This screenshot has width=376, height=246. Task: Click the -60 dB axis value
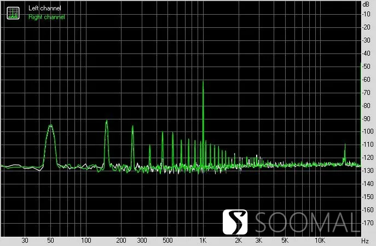click(366, 80)
